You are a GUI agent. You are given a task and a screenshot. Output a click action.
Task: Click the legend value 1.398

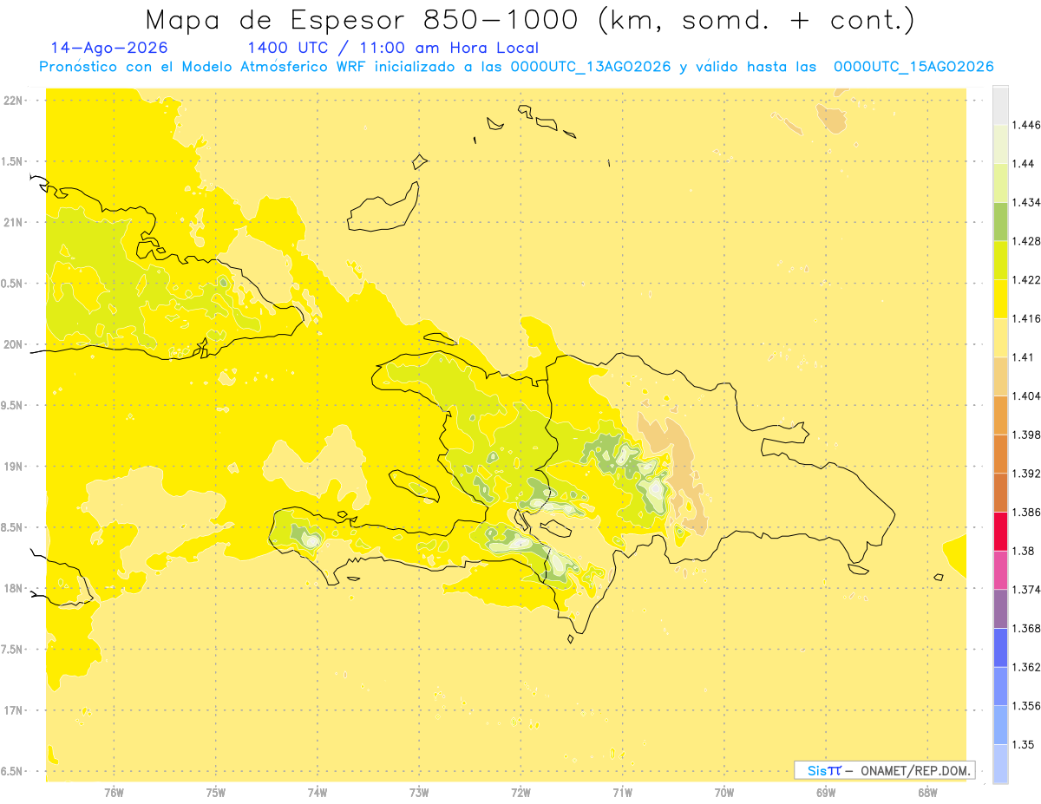(x=1025, y=435)
